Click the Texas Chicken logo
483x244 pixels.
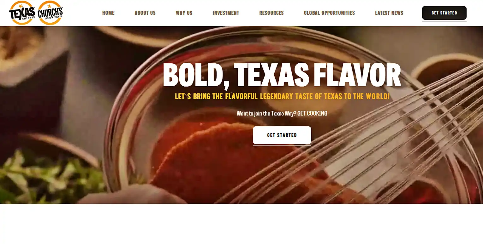click(x=22, y=13)
